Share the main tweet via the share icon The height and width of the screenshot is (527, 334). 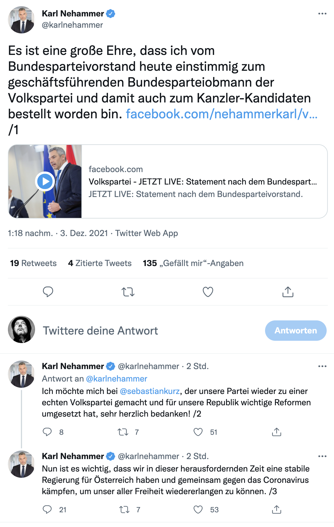tap(288, 292)
